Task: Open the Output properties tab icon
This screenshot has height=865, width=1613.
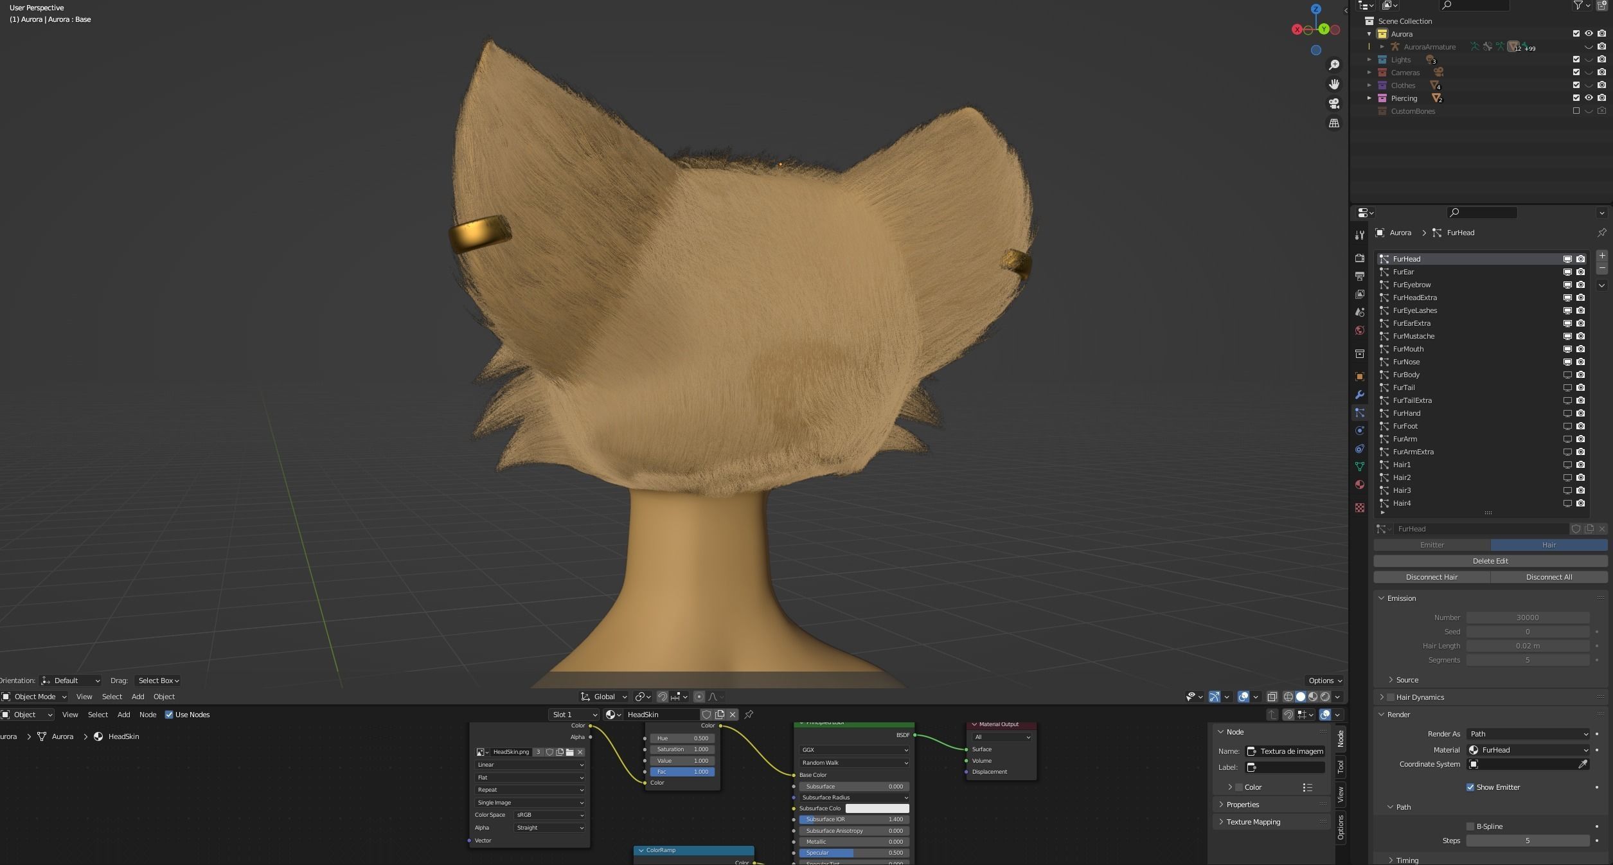Action: pos(1359,276)
